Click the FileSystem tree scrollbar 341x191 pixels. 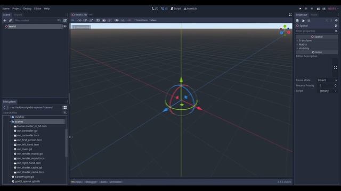coord(66,143)
